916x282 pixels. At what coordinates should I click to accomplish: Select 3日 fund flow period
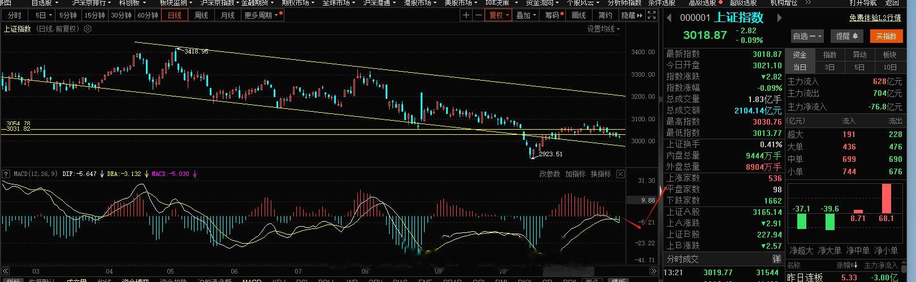(x=830, y=67)
